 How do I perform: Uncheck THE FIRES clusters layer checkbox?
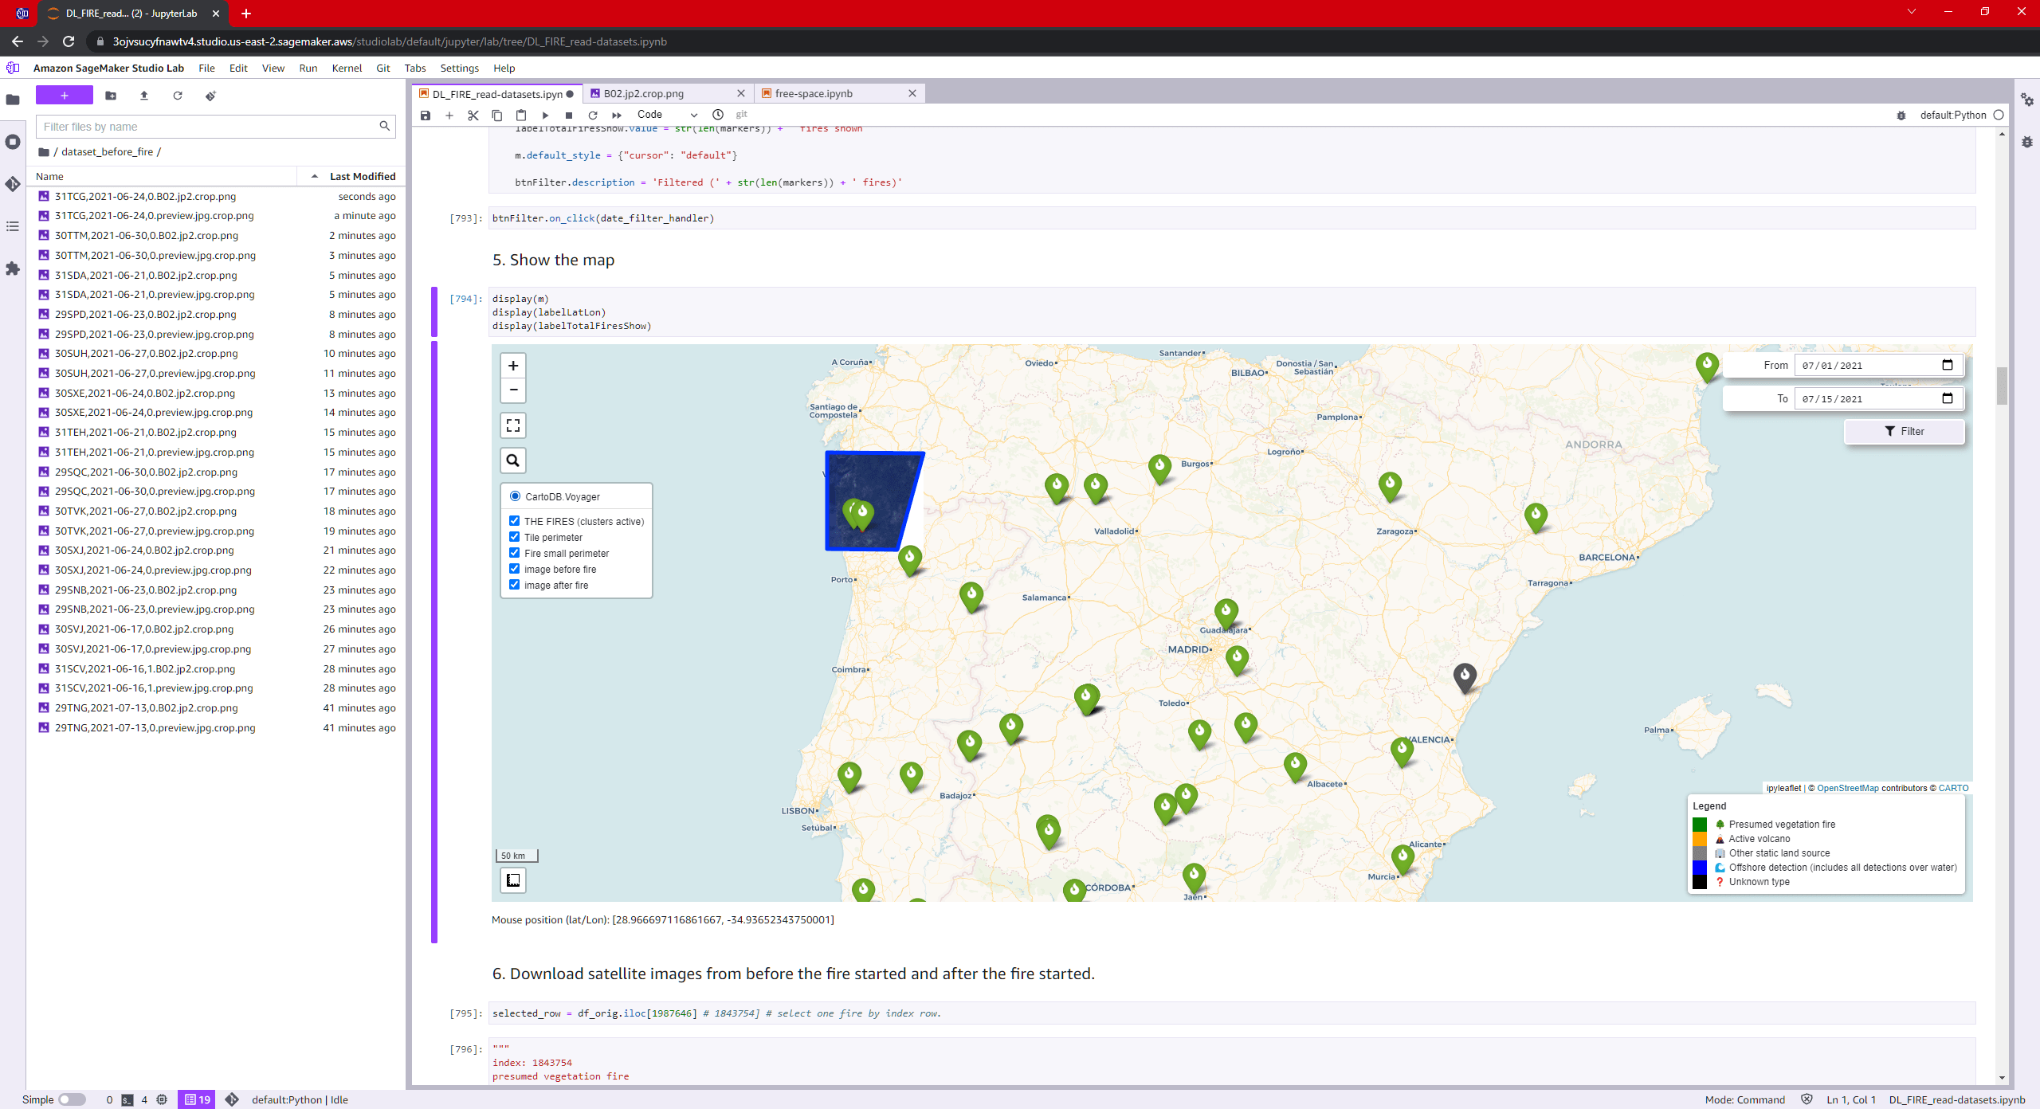tap(515, 521)
